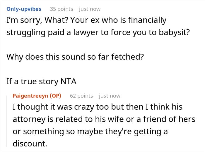Click the line starting 'I'm sorry, What?'
The height and width of the screenshot is (152, 205).
point(86,21)
